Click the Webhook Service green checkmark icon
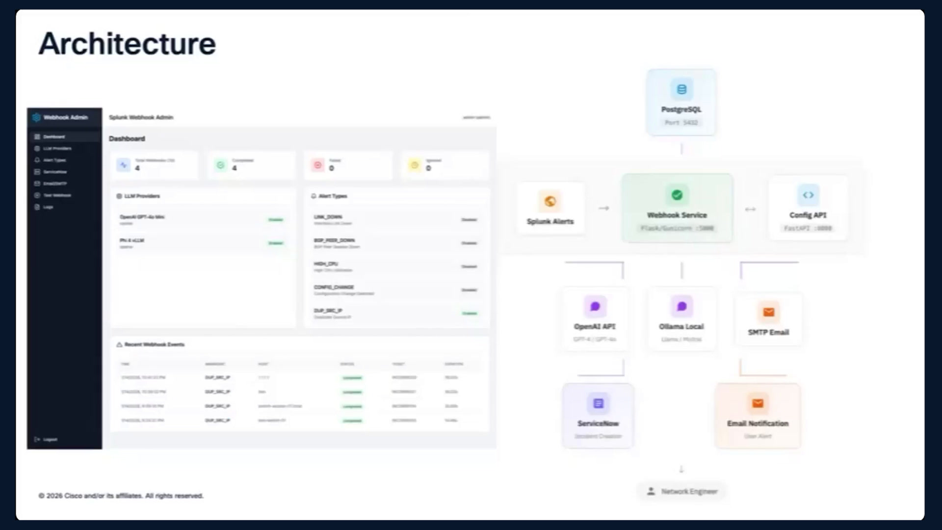The height and width of the screenshot is (530, 942). tap(677, 195)
